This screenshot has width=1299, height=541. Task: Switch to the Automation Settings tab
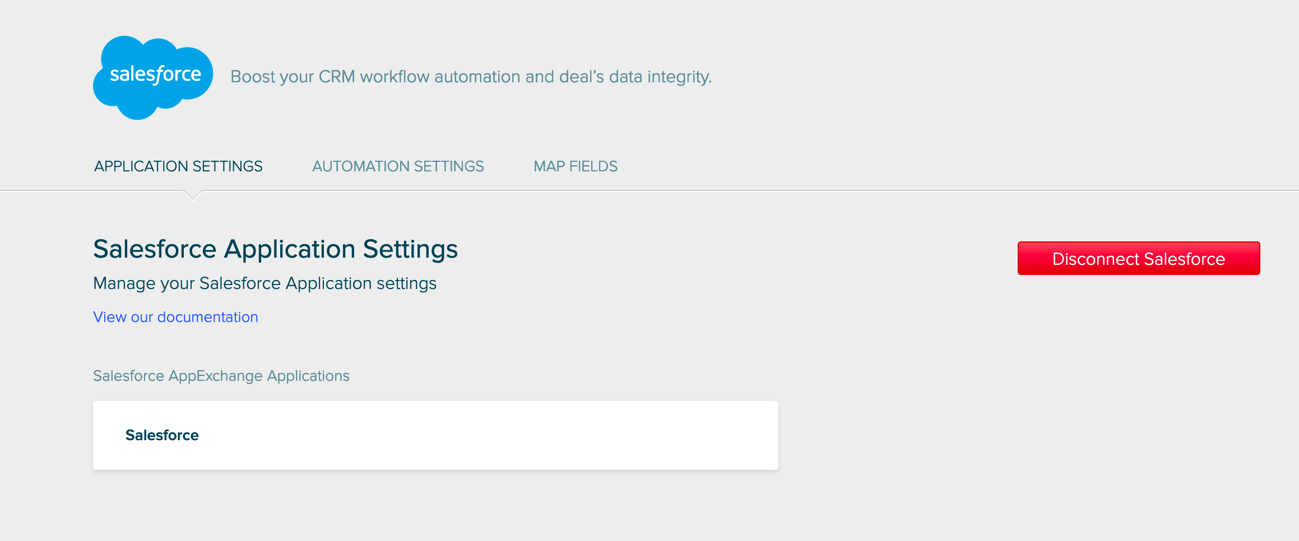pyautogui.click(x=398, y=166)
